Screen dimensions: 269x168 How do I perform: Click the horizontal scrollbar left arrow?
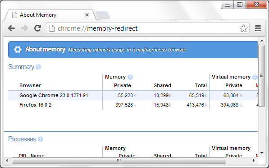[7, 161]
